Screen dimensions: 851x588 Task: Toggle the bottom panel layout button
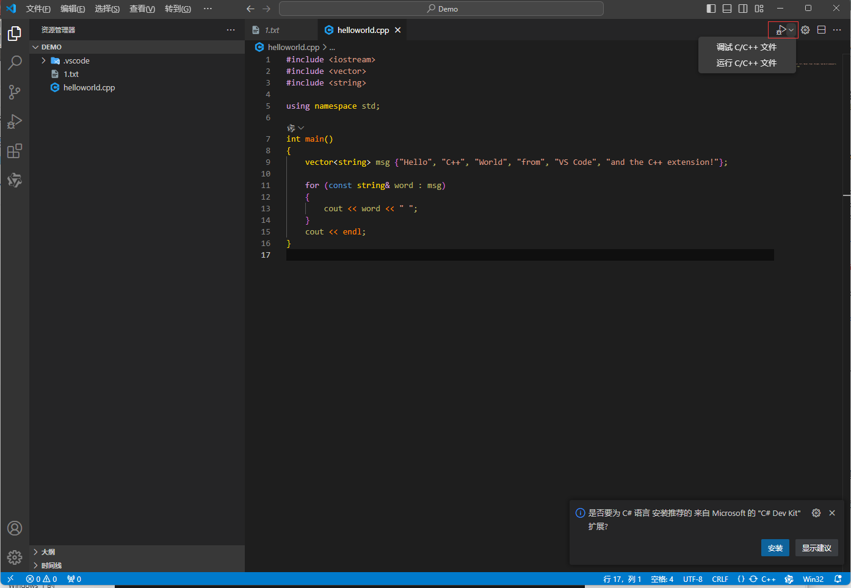[x=727, y=9]
